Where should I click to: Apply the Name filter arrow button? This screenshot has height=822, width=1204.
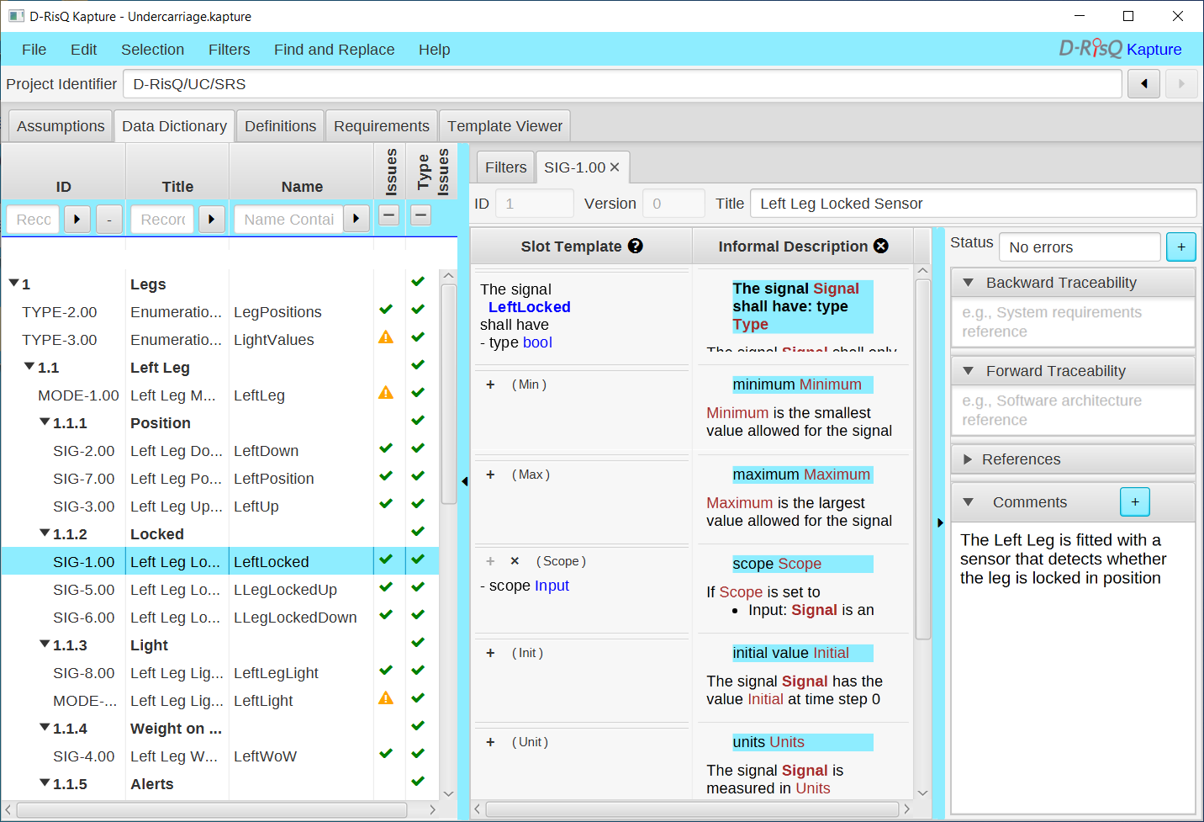click(356, 219)
